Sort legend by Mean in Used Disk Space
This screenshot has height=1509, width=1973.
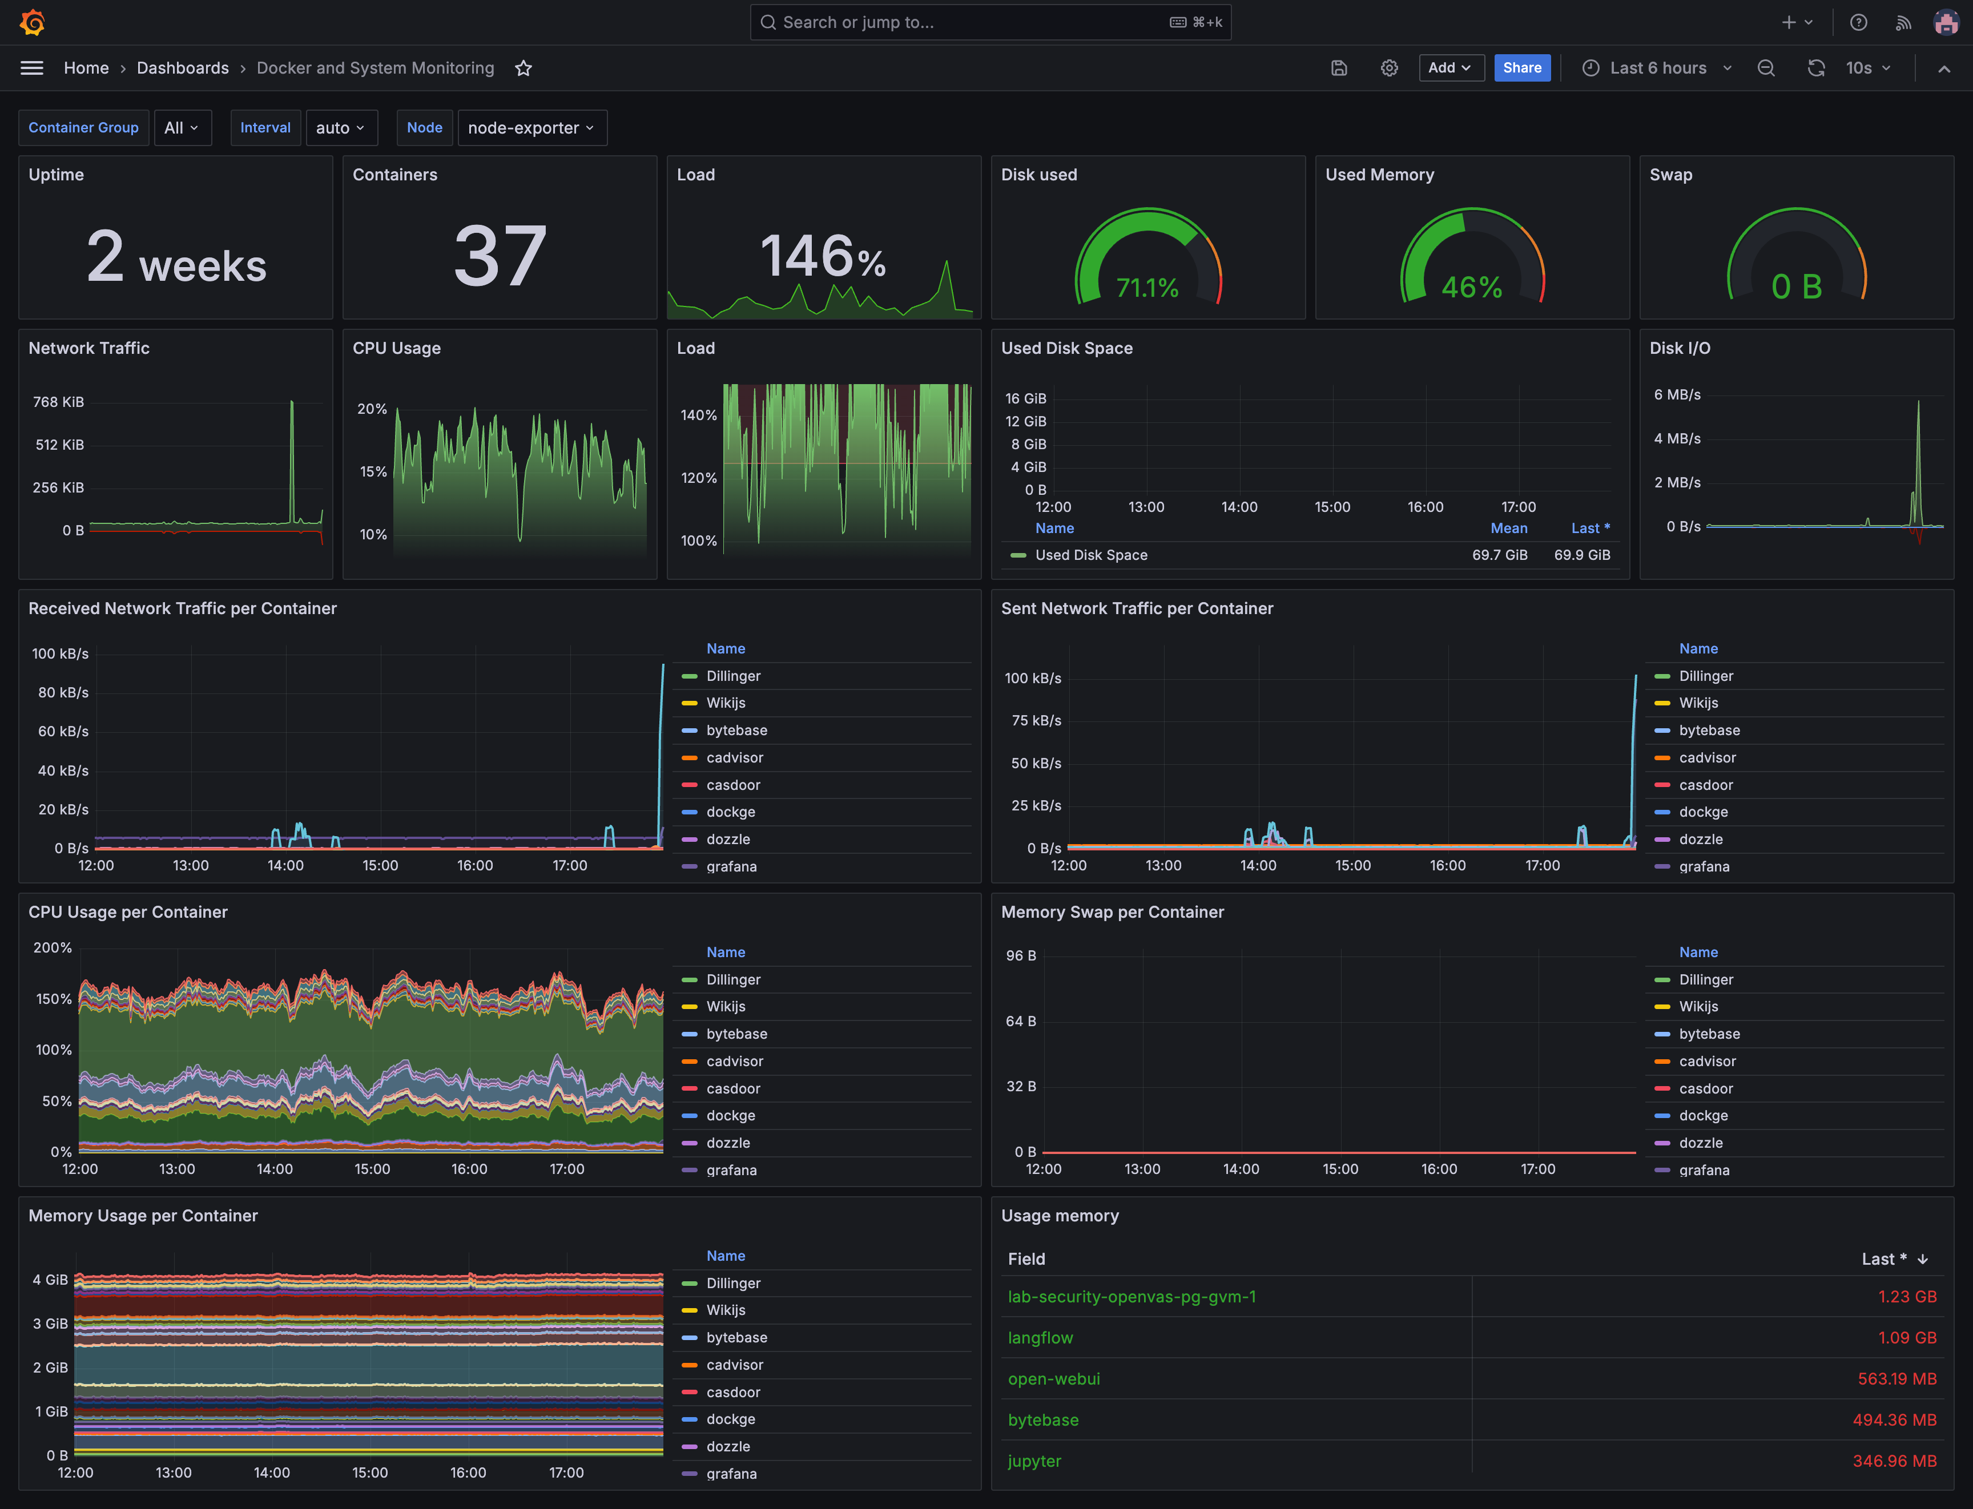(x=1508, y=528)
